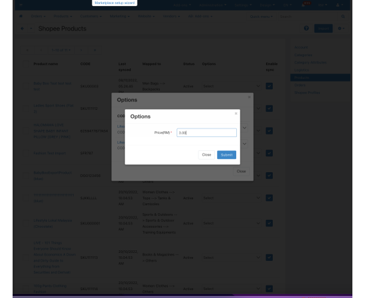Toggle enable sync for Fashion Test Import
The height and width of the screenshot is (298, 365).
269,153
